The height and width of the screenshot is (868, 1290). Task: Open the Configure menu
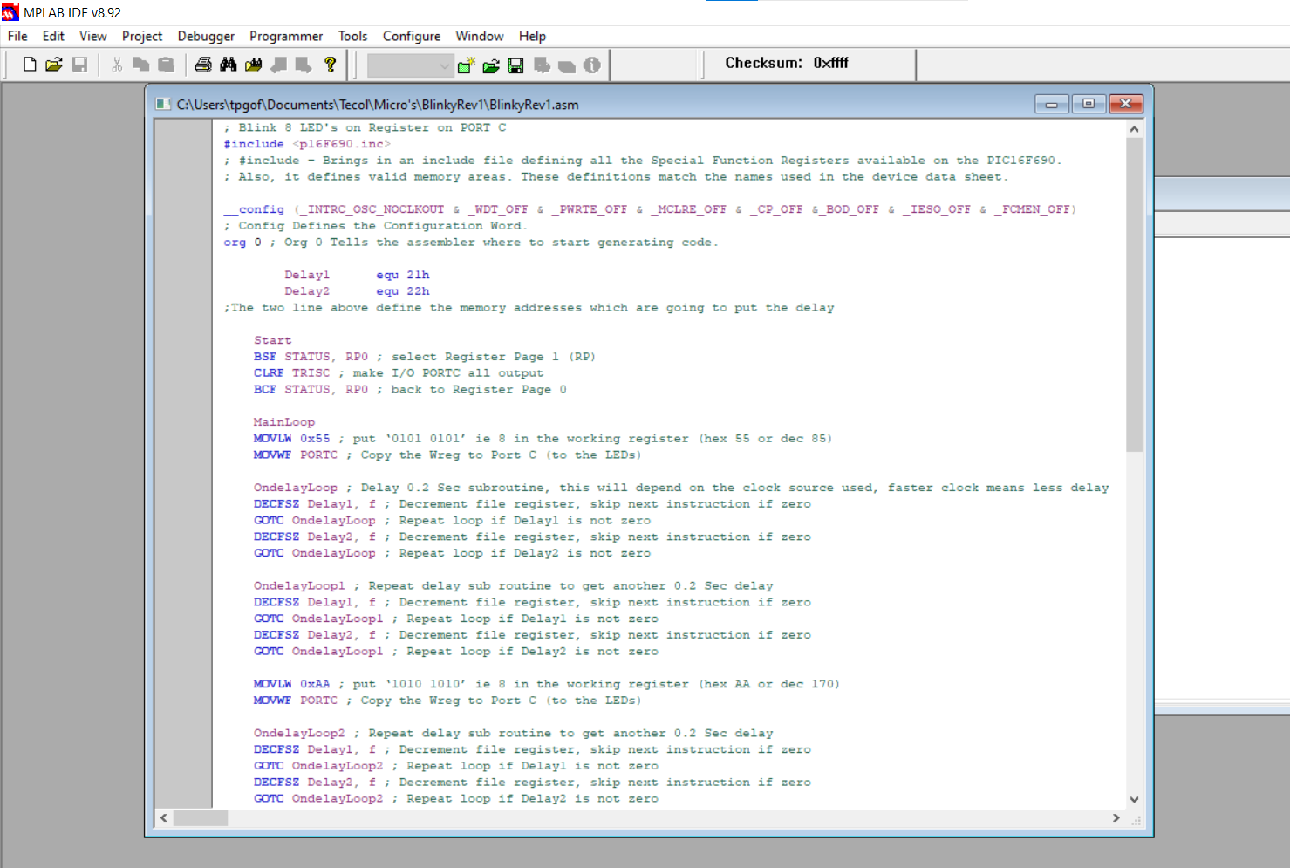[412, 36]
